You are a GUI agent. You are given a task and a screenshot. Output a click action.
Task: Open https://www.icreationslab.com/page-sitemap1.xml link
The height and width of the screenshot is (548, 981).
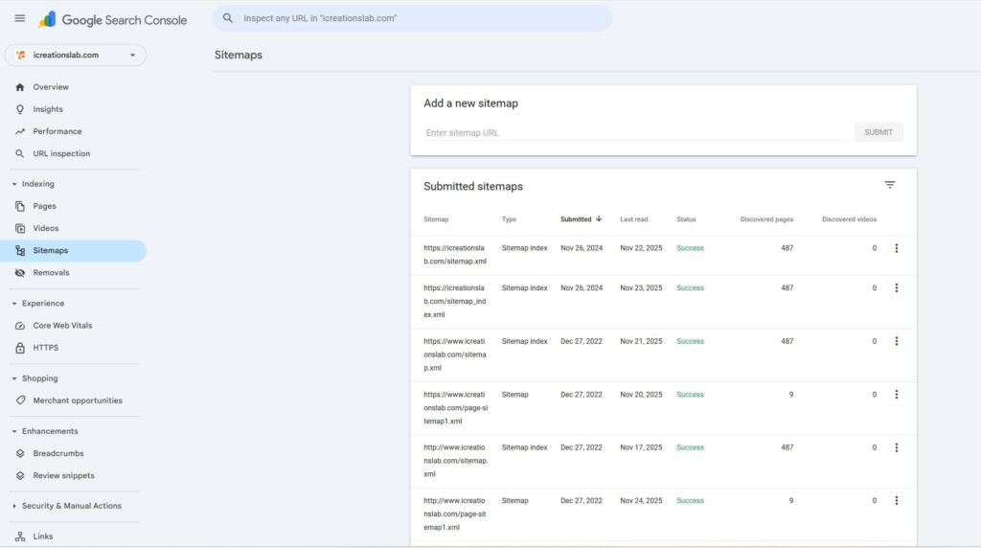pyautogui.click(x=455, y=408)
